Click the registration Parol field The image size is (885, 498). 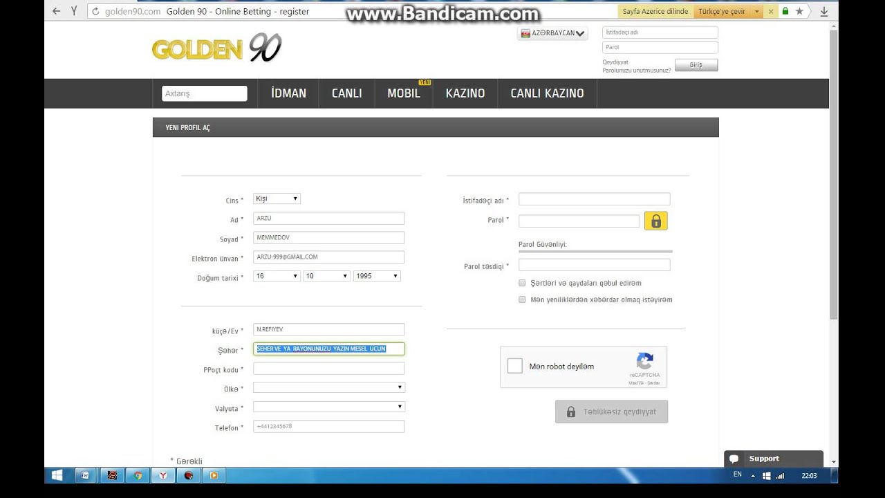pyautogui.click(x=579, y=221)
